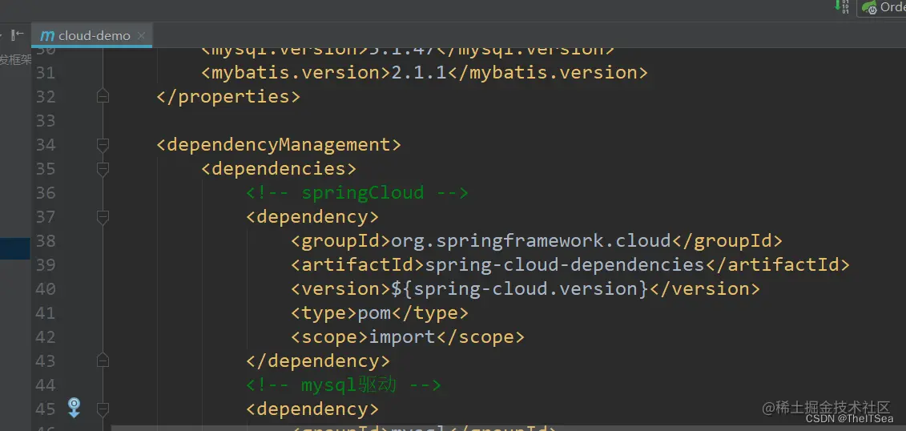Click the import scope value

tap(402, 336)
